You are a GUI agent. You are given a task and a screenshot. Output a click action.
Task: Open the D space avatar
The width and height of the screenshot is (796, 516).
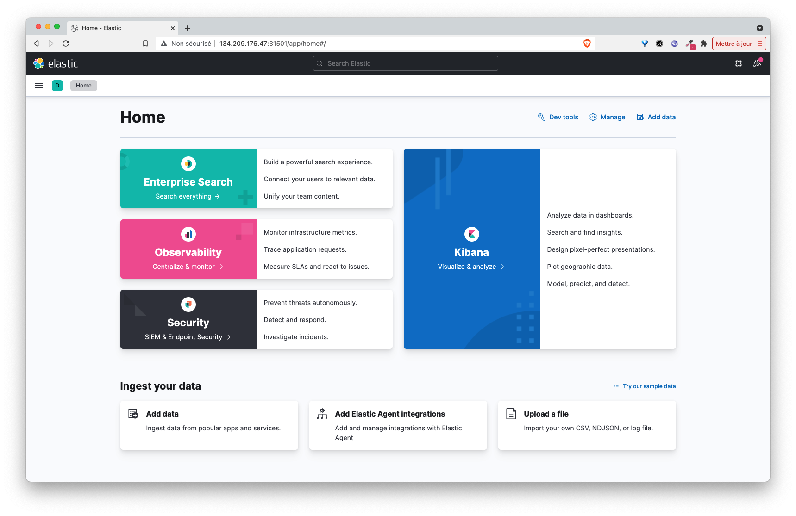(x=57, y=86)
